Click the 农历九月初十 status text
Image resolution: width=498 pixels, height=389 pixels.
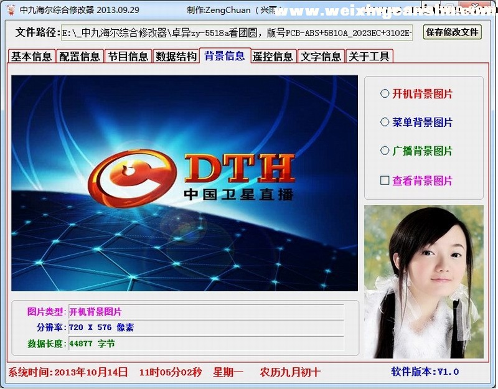tap(290, 372)
